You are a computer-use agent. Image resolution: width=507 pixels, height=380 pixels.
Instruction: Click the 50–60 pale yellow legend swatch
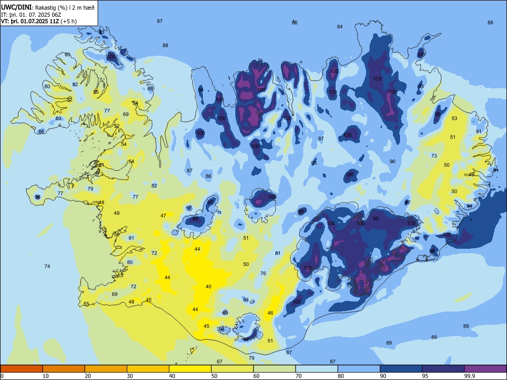pyautogui.click(x=232, y=369)
